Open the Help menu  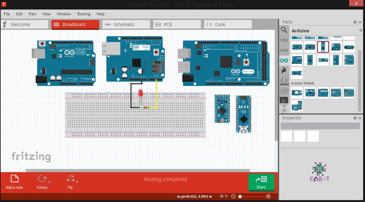click(x=100, y=14)
